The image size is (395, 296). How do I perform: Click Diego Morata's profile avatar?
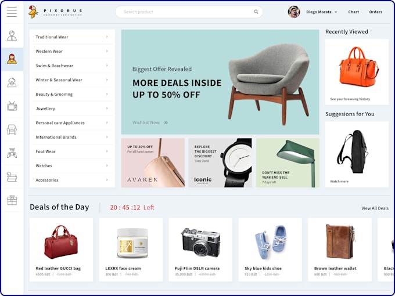click(x=294, y=12)
